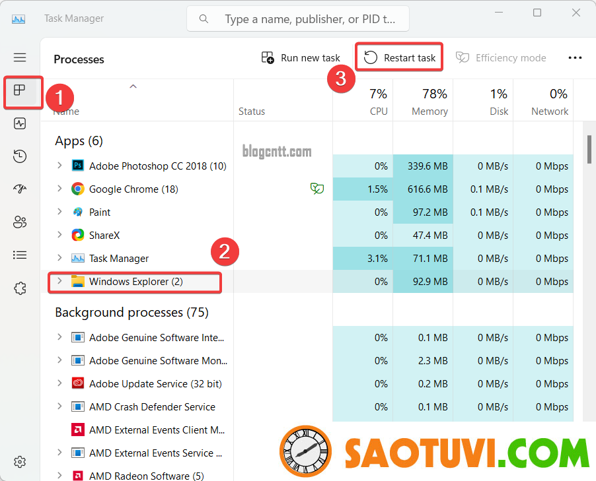
Task: Select the Adobe Photoshop CC 2018 (10) name
Action: [x=158, y=166]
